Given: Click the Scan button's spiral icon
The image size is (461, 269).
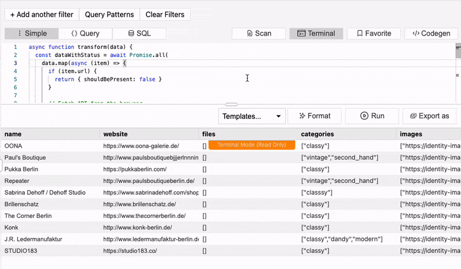Looking at the screenshot, I should pos(250,33).
